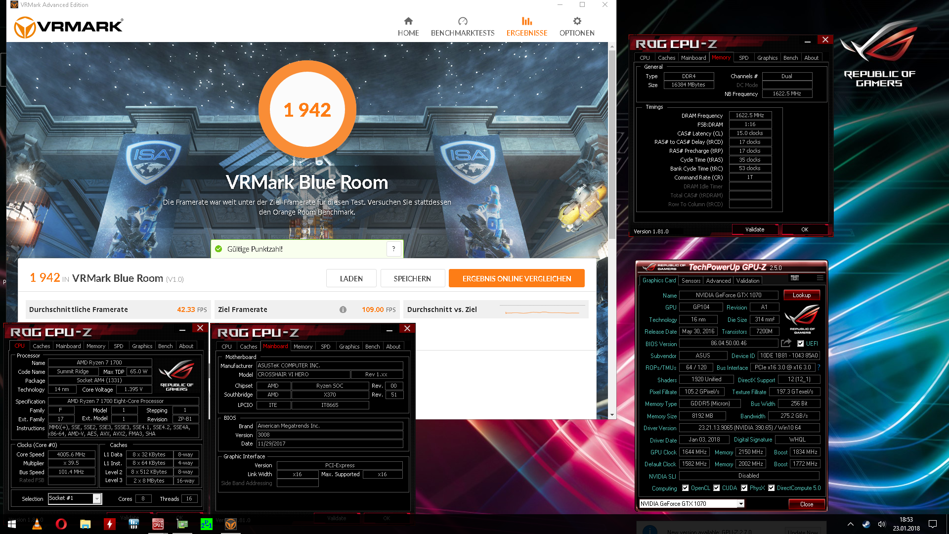Image resolution: width=949 pixels, height=534 pixels.
Task: Open Graphics tab in the Mainboard CPU-Z window
Action: pos(349,347)
